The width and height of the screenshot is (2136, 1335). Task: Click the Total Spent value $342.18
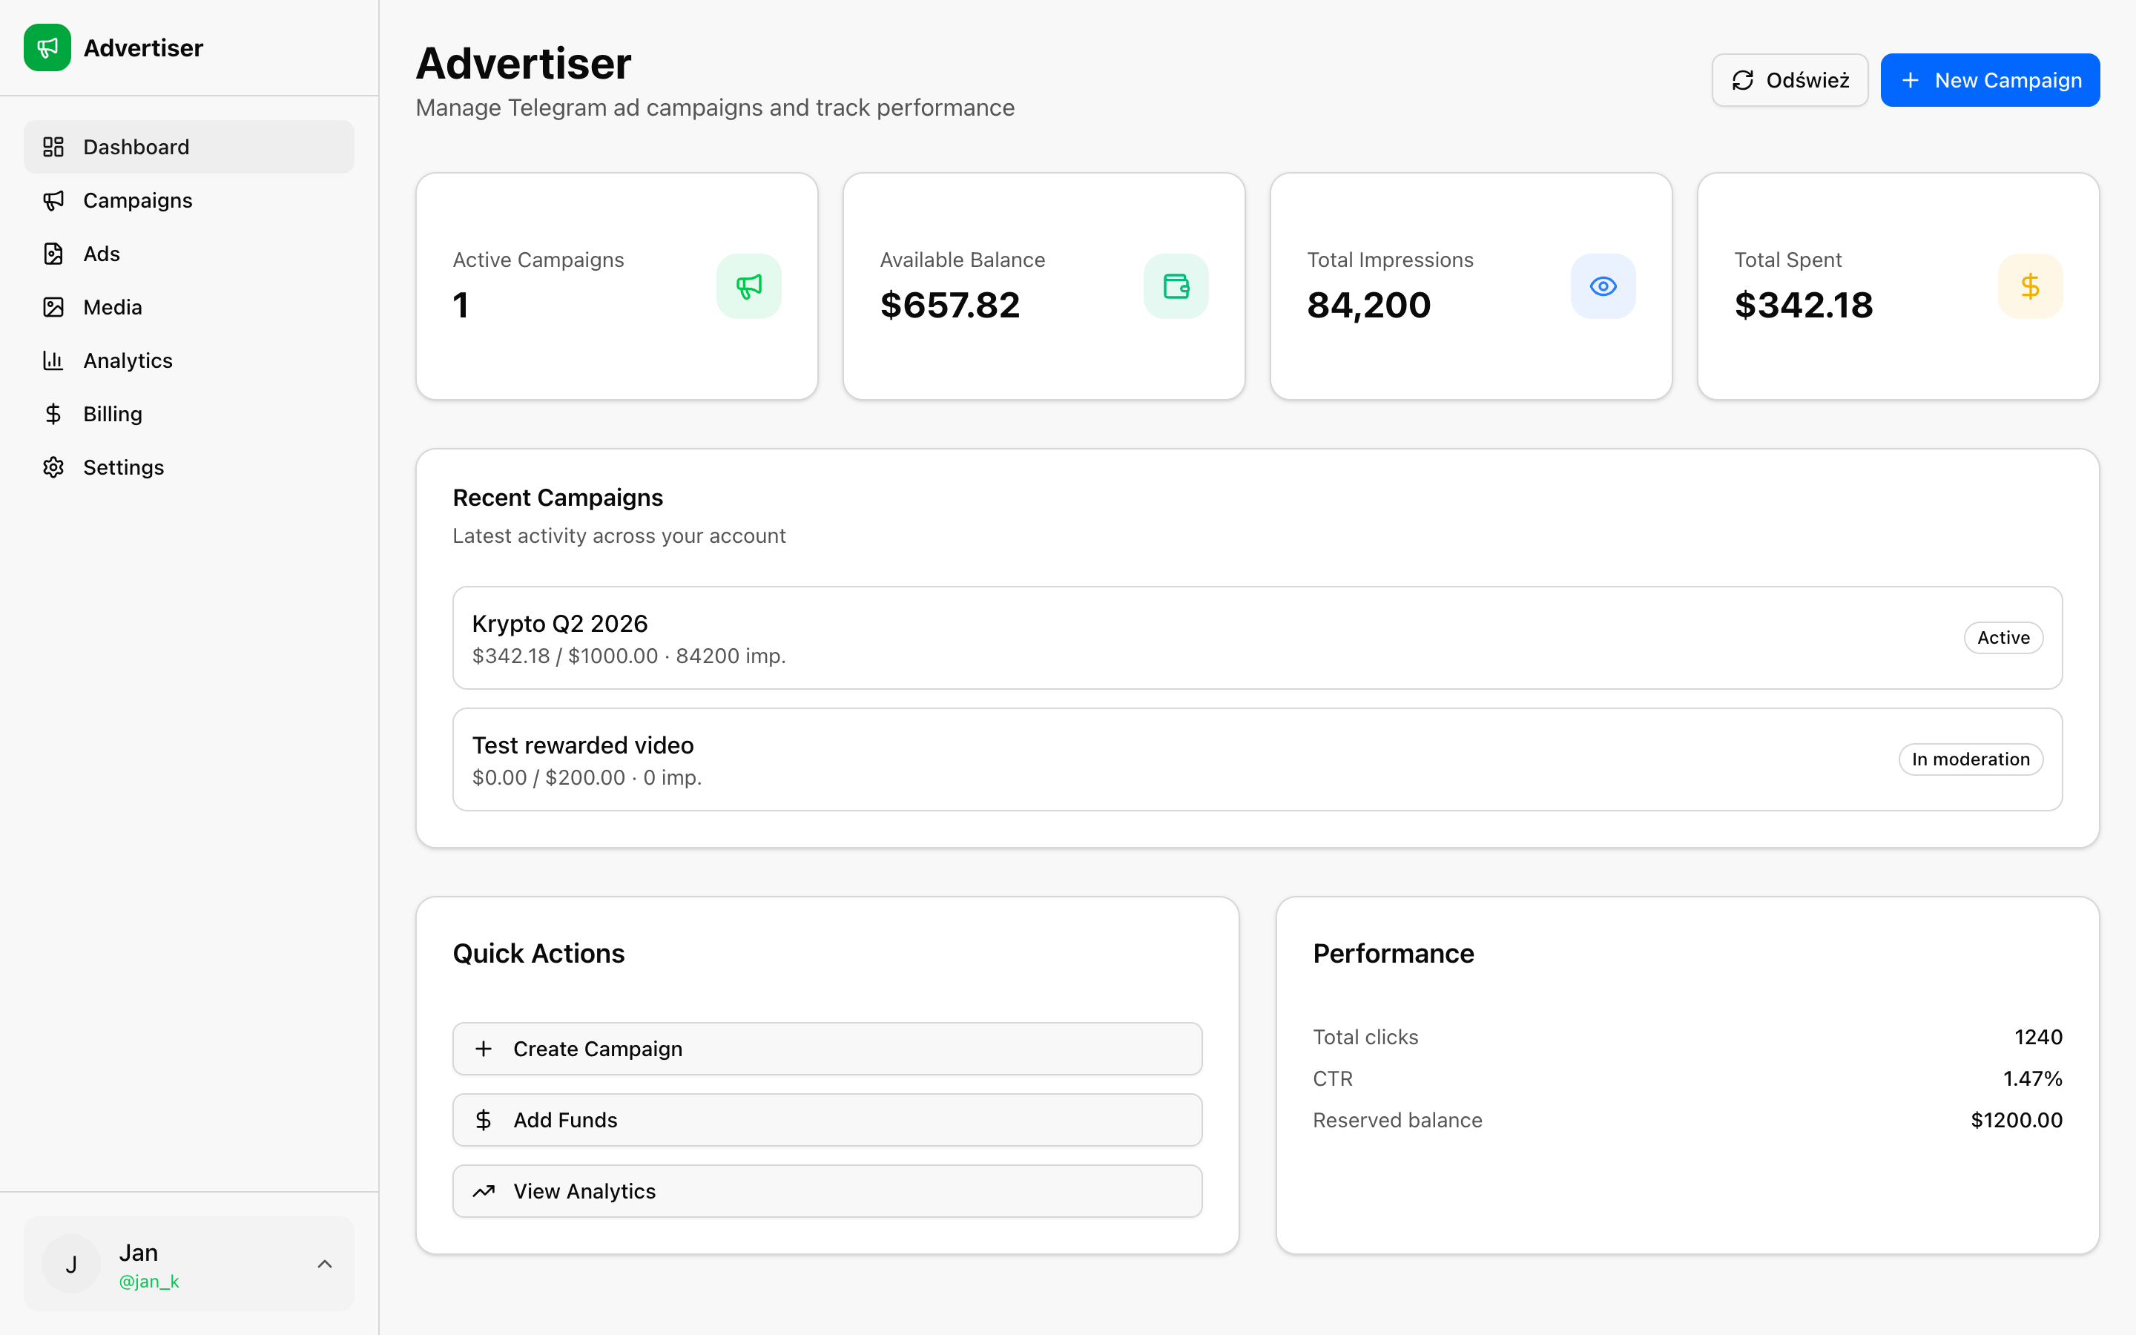tap(1803, 306)
